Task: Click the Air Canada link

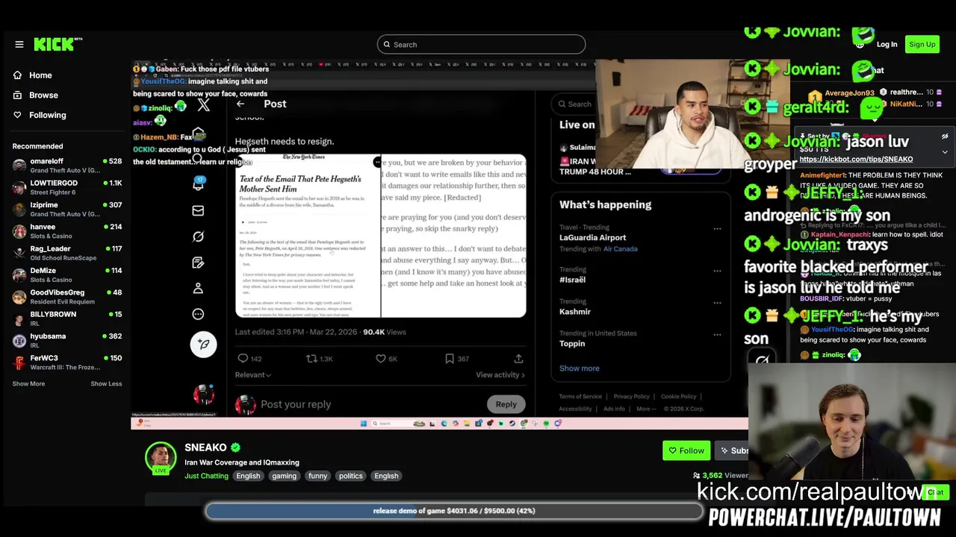Action: tap(621, 249)
